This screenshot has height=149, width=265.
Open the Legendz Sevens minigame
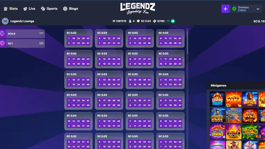pos(217,99)
